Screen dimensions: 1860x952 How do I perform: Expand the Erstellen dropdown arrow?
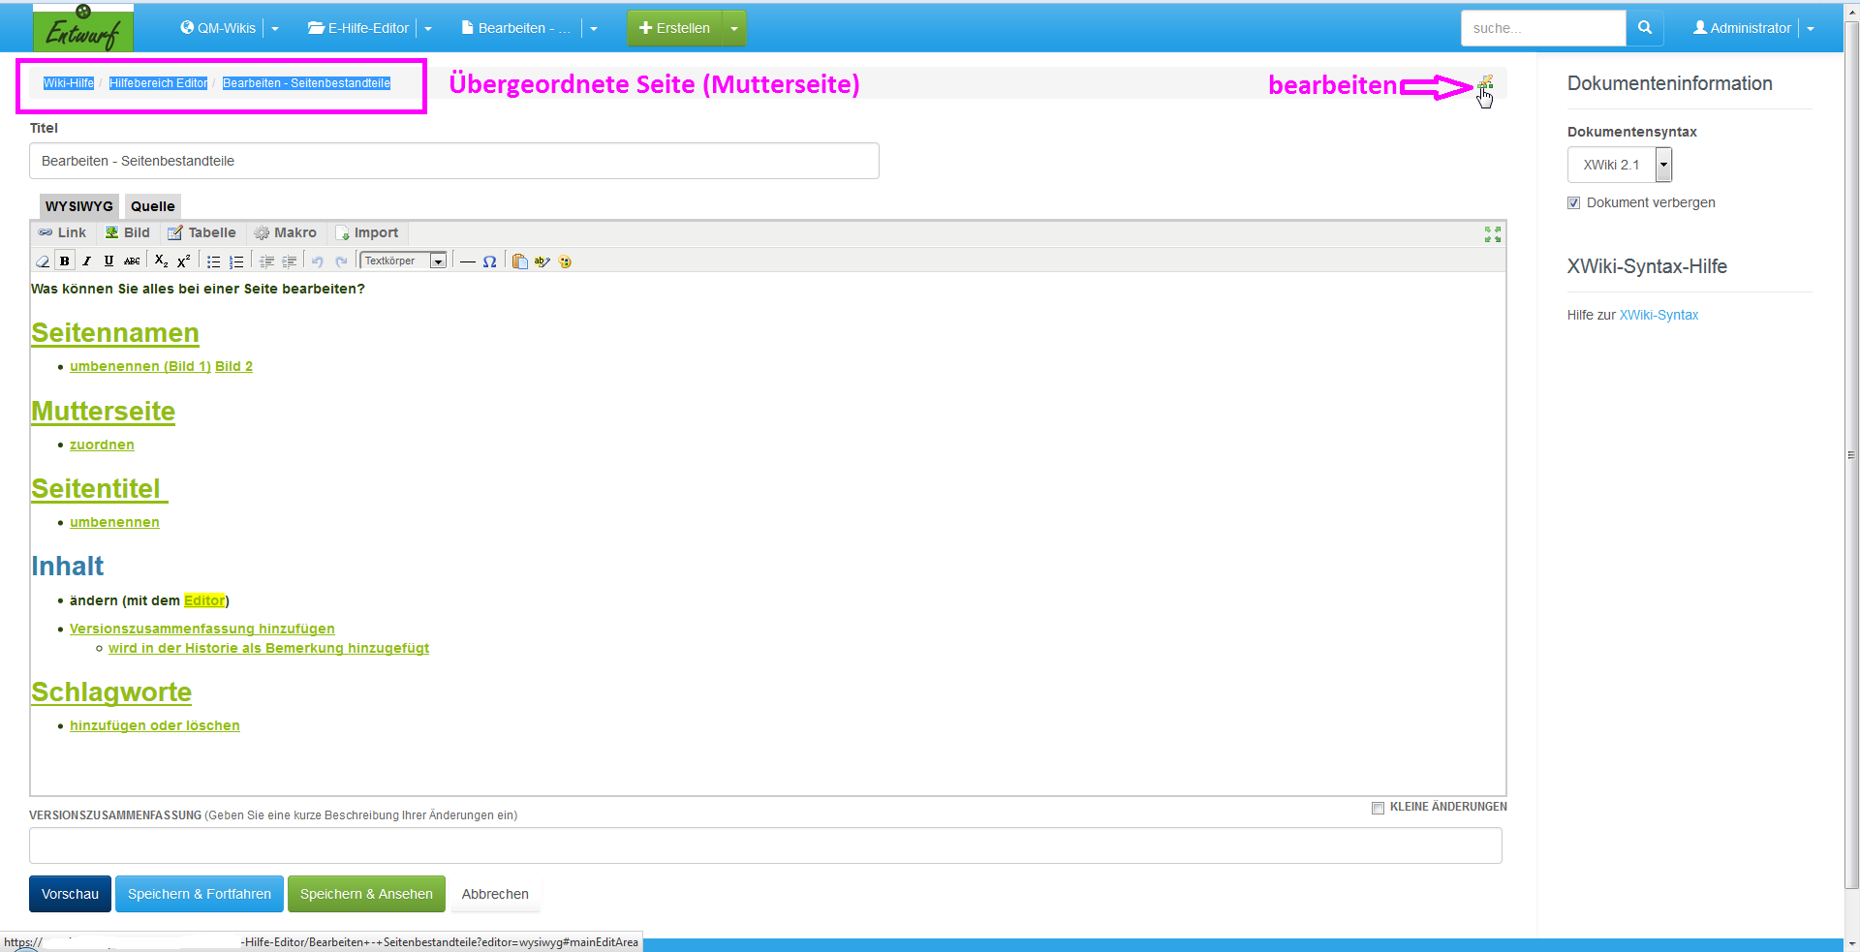point(734,28)
